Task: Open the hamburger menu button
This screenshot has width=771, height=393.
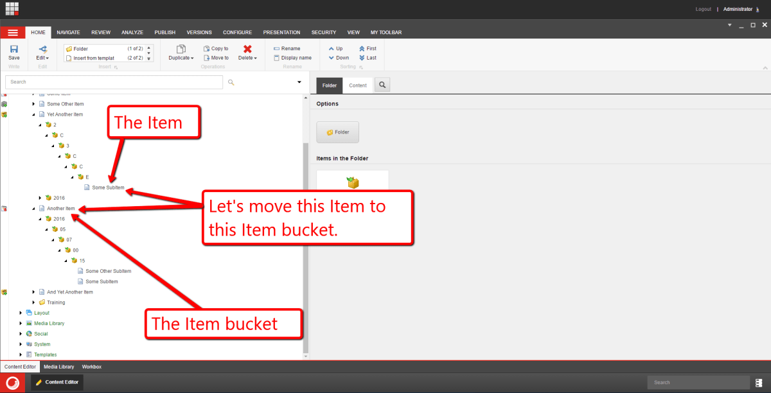Action: (12, 32)
